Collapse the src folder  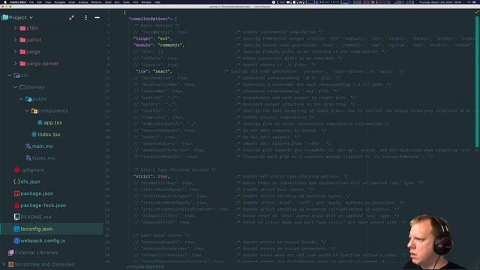[10, 75]
